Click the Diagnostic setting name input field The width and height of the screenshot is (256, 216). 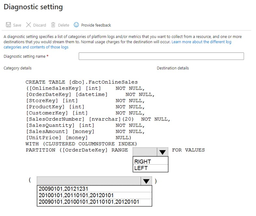pyautogui.click(x=161, y=56)
